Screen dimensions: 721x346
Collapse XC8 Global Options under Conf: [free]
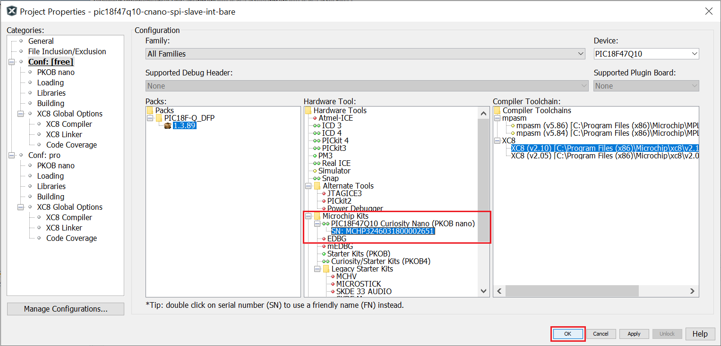(x=20, y=114)
